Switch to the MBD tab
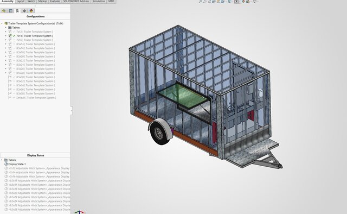 111,1
